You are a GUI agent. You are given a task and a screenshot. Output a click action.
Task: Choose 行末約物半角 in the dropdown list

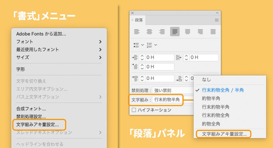[230, 107]
